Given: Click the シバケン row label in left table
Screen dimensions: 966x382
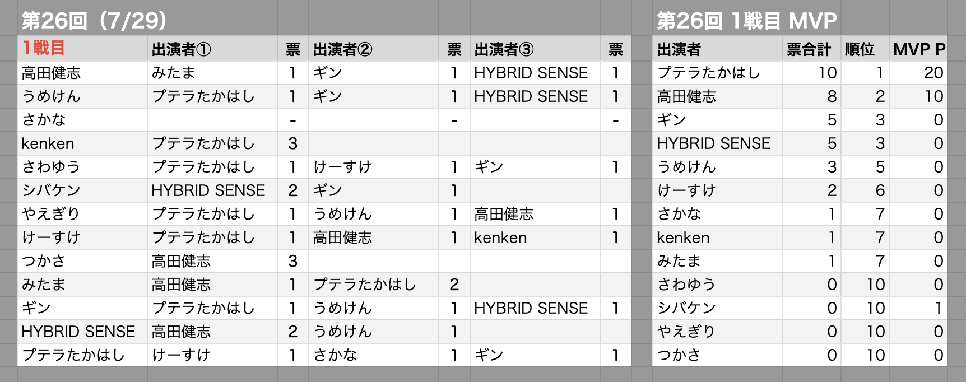Looking at the screenshot, I should [x=51, y=190].
